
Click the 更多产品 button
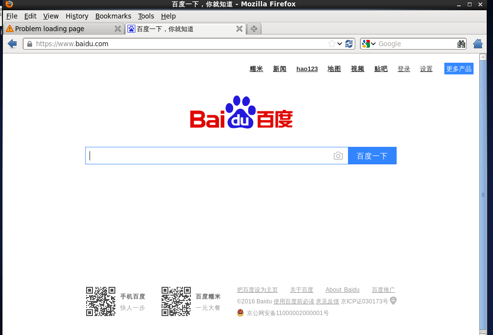(x=458, y=69)
